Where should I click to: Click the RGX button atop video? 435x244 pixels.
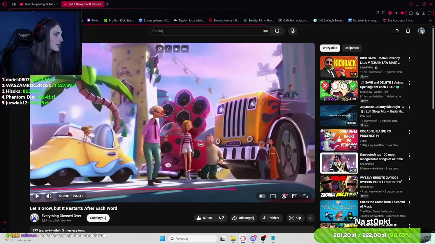[x=185, y=49]
